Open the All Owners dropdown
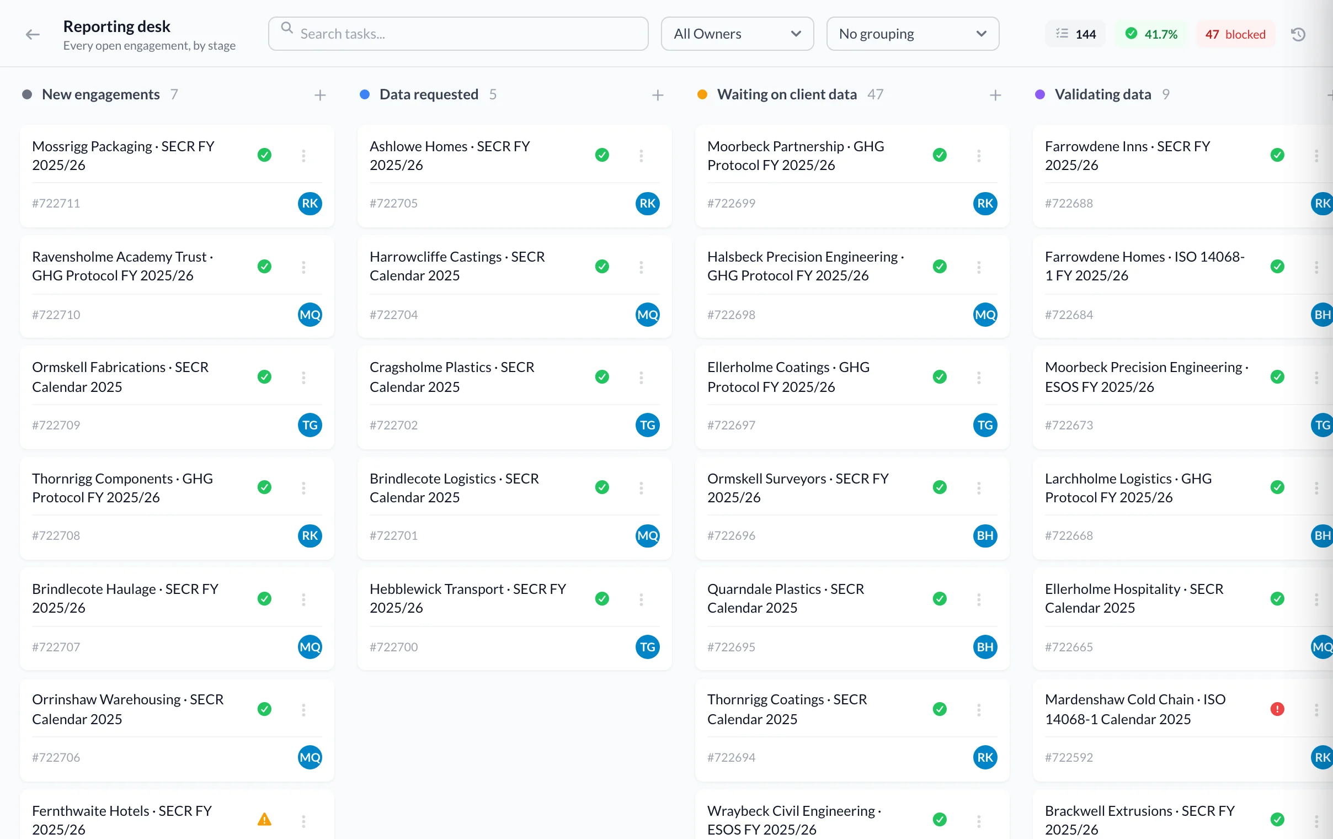 (x=737, y=34)
